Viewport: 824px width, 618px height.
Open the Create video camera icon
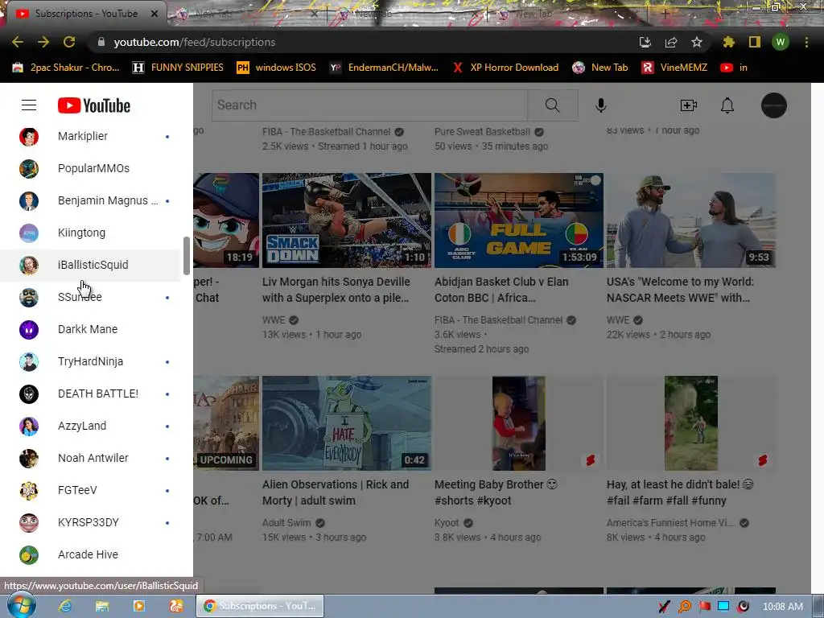coord(689,105)
